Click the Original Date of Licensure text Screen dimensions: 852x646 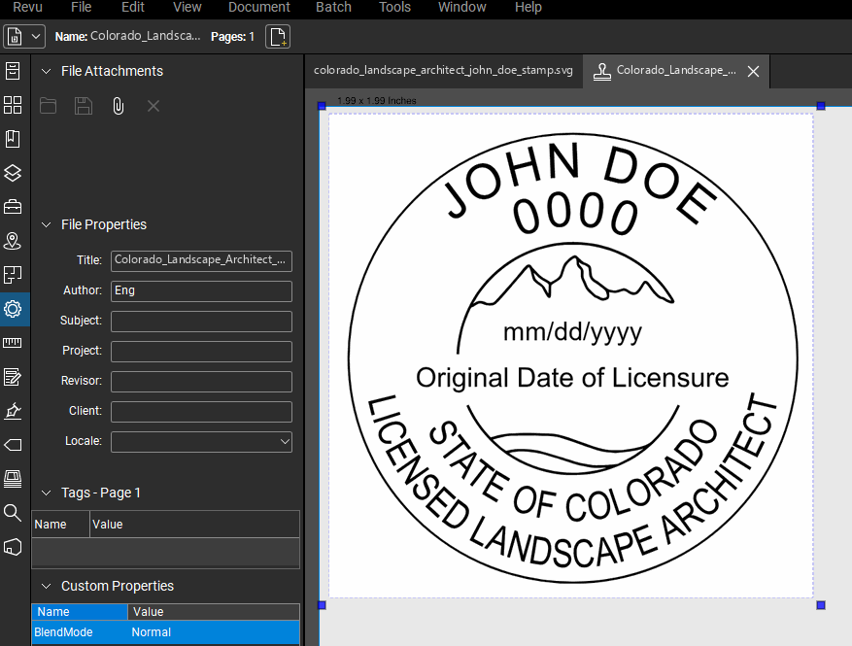572,378
